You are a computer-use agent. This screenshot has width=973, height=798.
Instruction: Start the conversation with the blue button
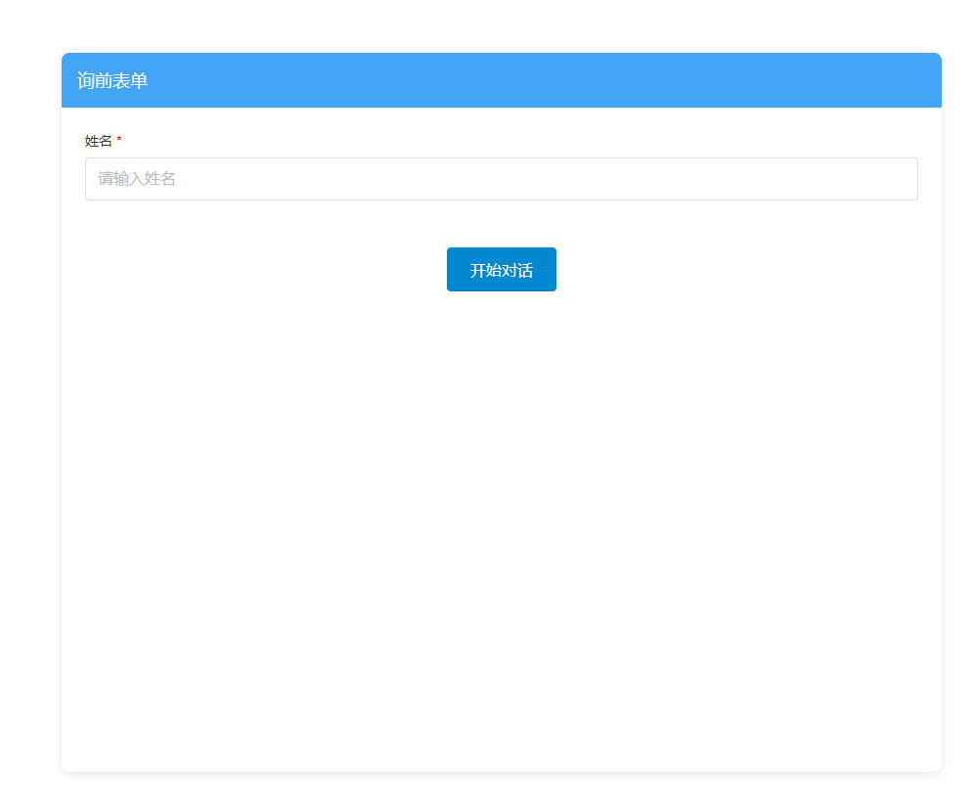pyautogui.click(x=501, y=270)
